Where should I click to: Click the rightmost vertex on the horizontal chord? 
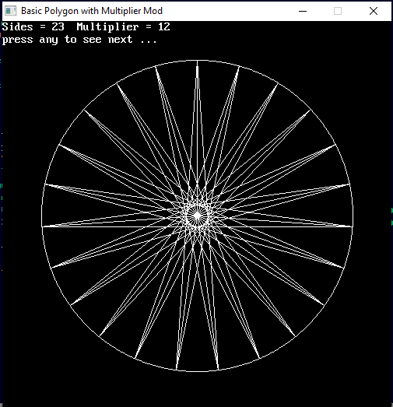[x=353, y=226]
